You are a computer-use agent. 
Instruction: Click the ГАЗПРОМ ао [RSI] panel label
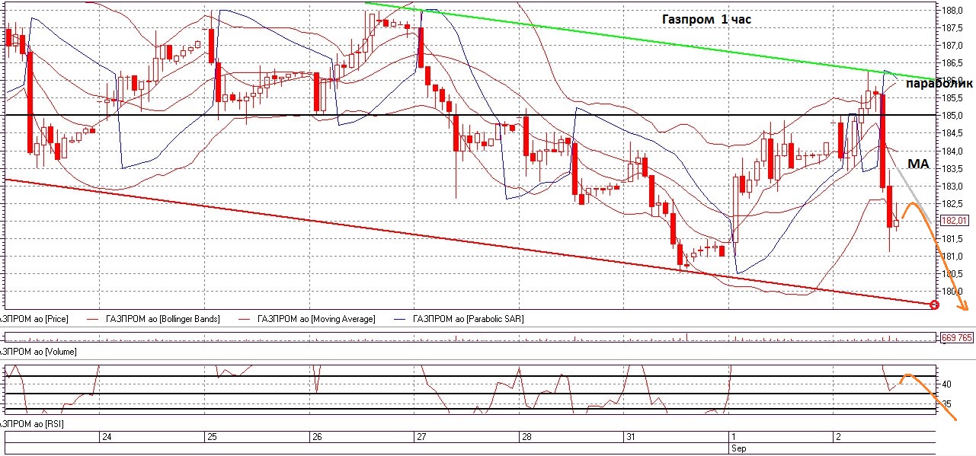tap(32, 423)
